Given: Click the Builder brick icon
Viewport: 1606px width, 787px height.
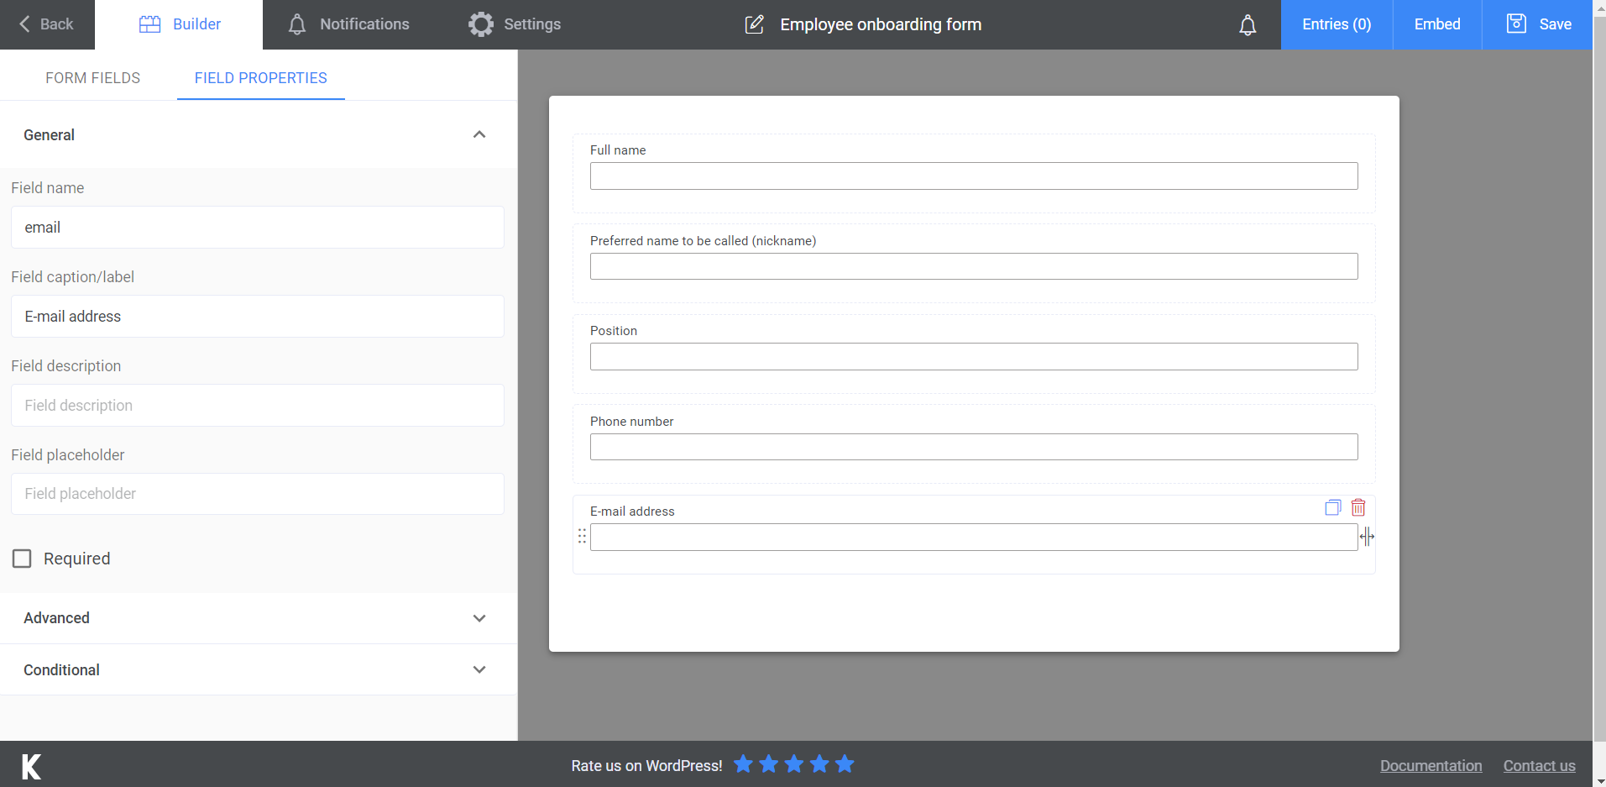Looking at the screenshot, I should [148, 24].
